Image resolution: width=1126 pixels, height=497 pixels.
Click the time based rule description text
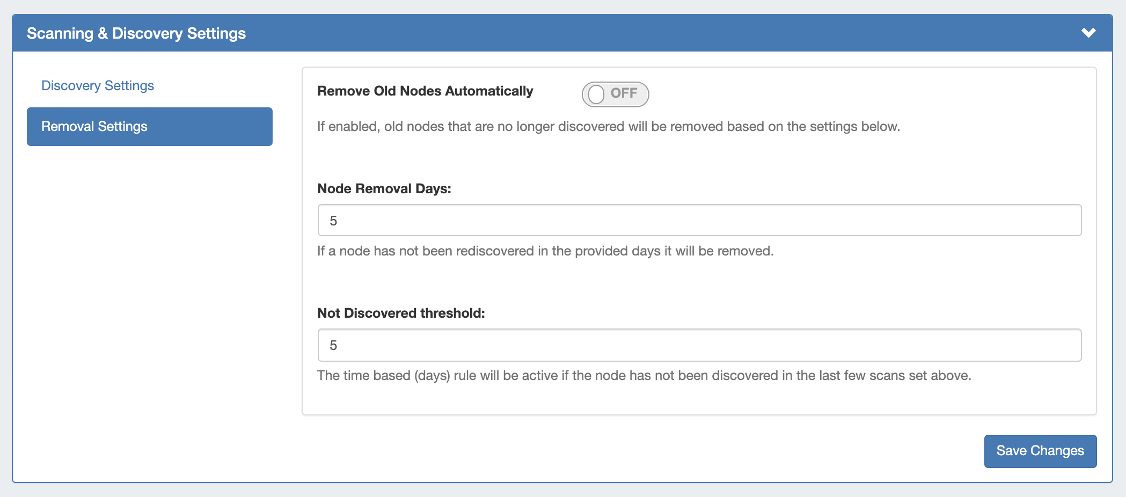tap(644, 376)
